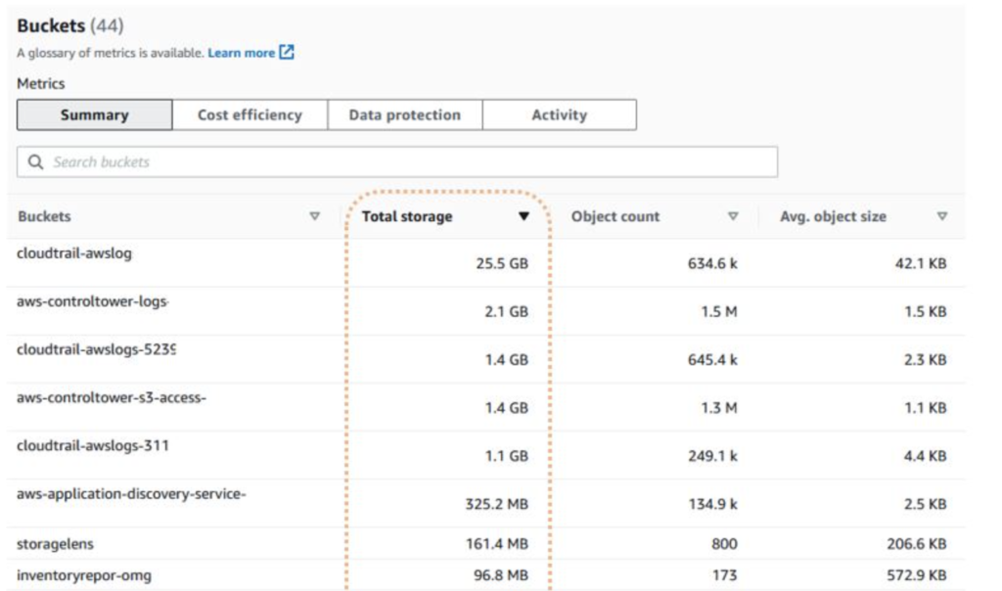The height and width of the screenshot is (591, 1002).
Task: Select the 96.8 MB storage value
Action: pos(500,575)
